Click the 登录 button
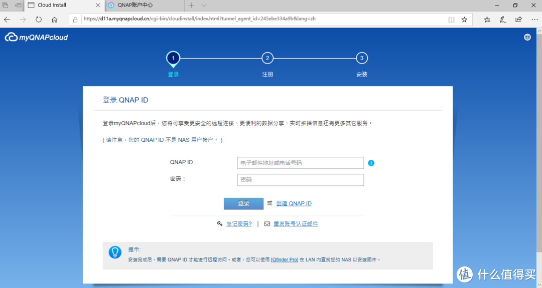The height and width of the screenshot is (288, 542). [243, 203]
